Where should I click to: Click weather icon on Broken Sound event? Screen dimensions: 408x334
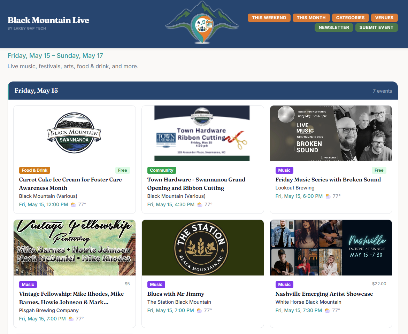pos(328,196)
